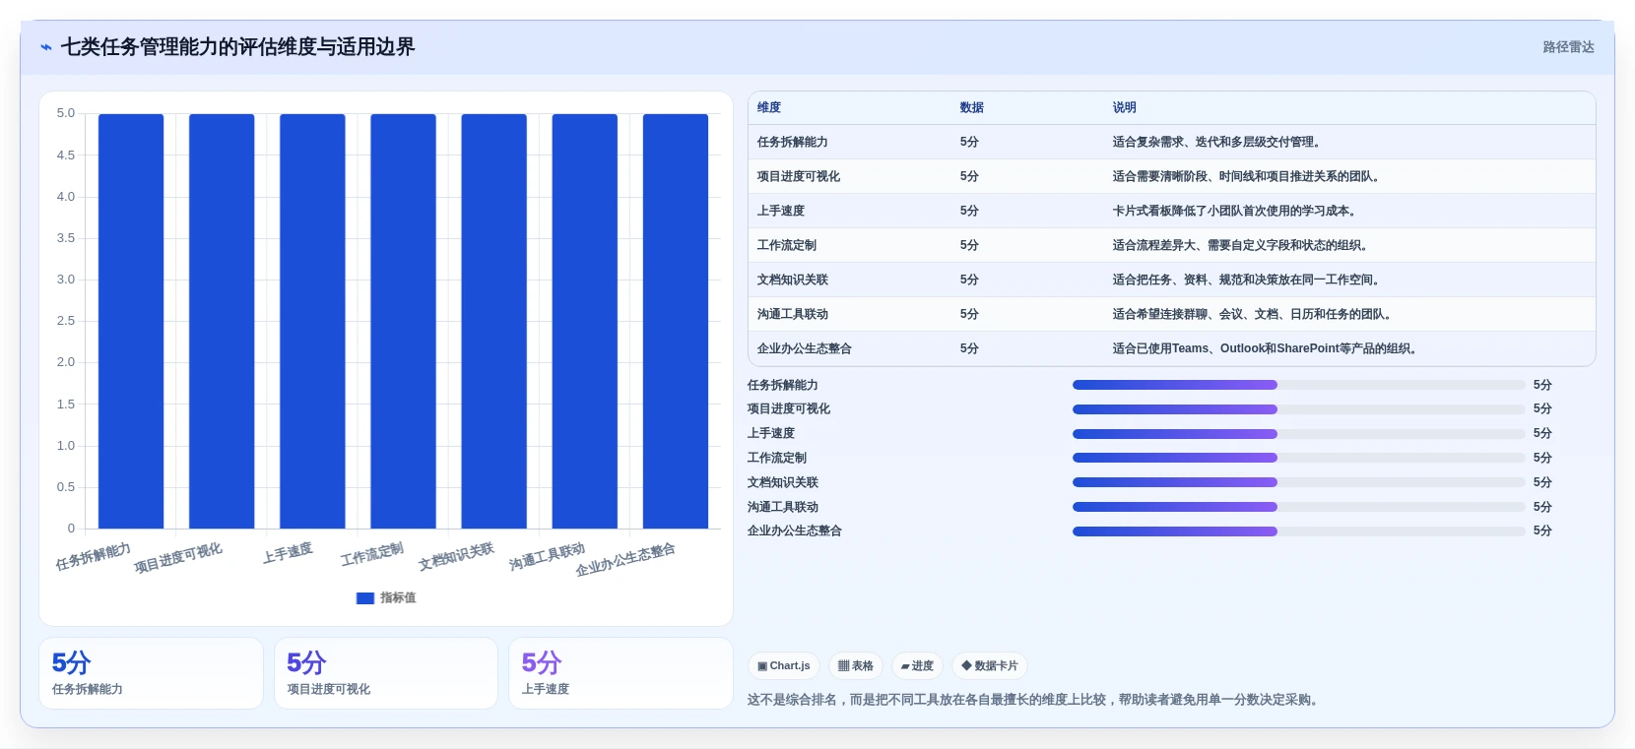Click the 表格 tag chip

[x=856, y=666]
